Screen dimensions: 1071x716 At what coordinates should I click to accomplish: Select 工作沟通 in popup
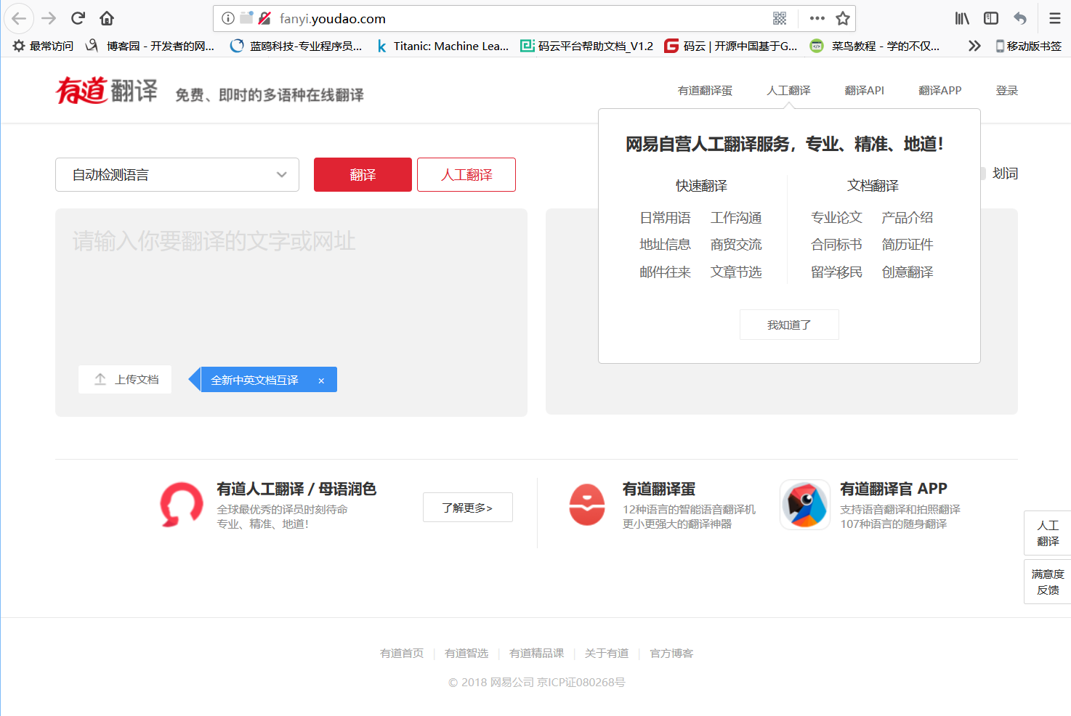point(736,218)
